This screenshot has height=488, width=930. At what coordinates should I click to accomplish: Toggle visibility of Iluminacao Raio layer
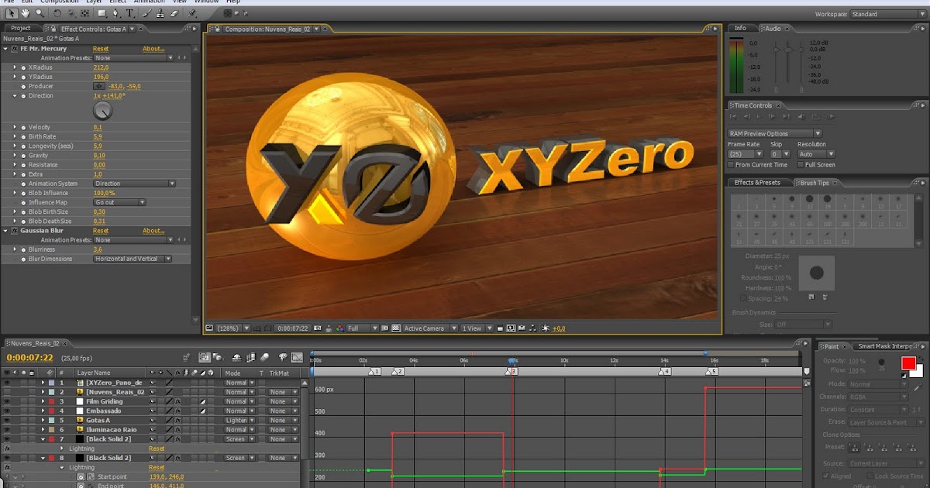click(x=7, y=429)
